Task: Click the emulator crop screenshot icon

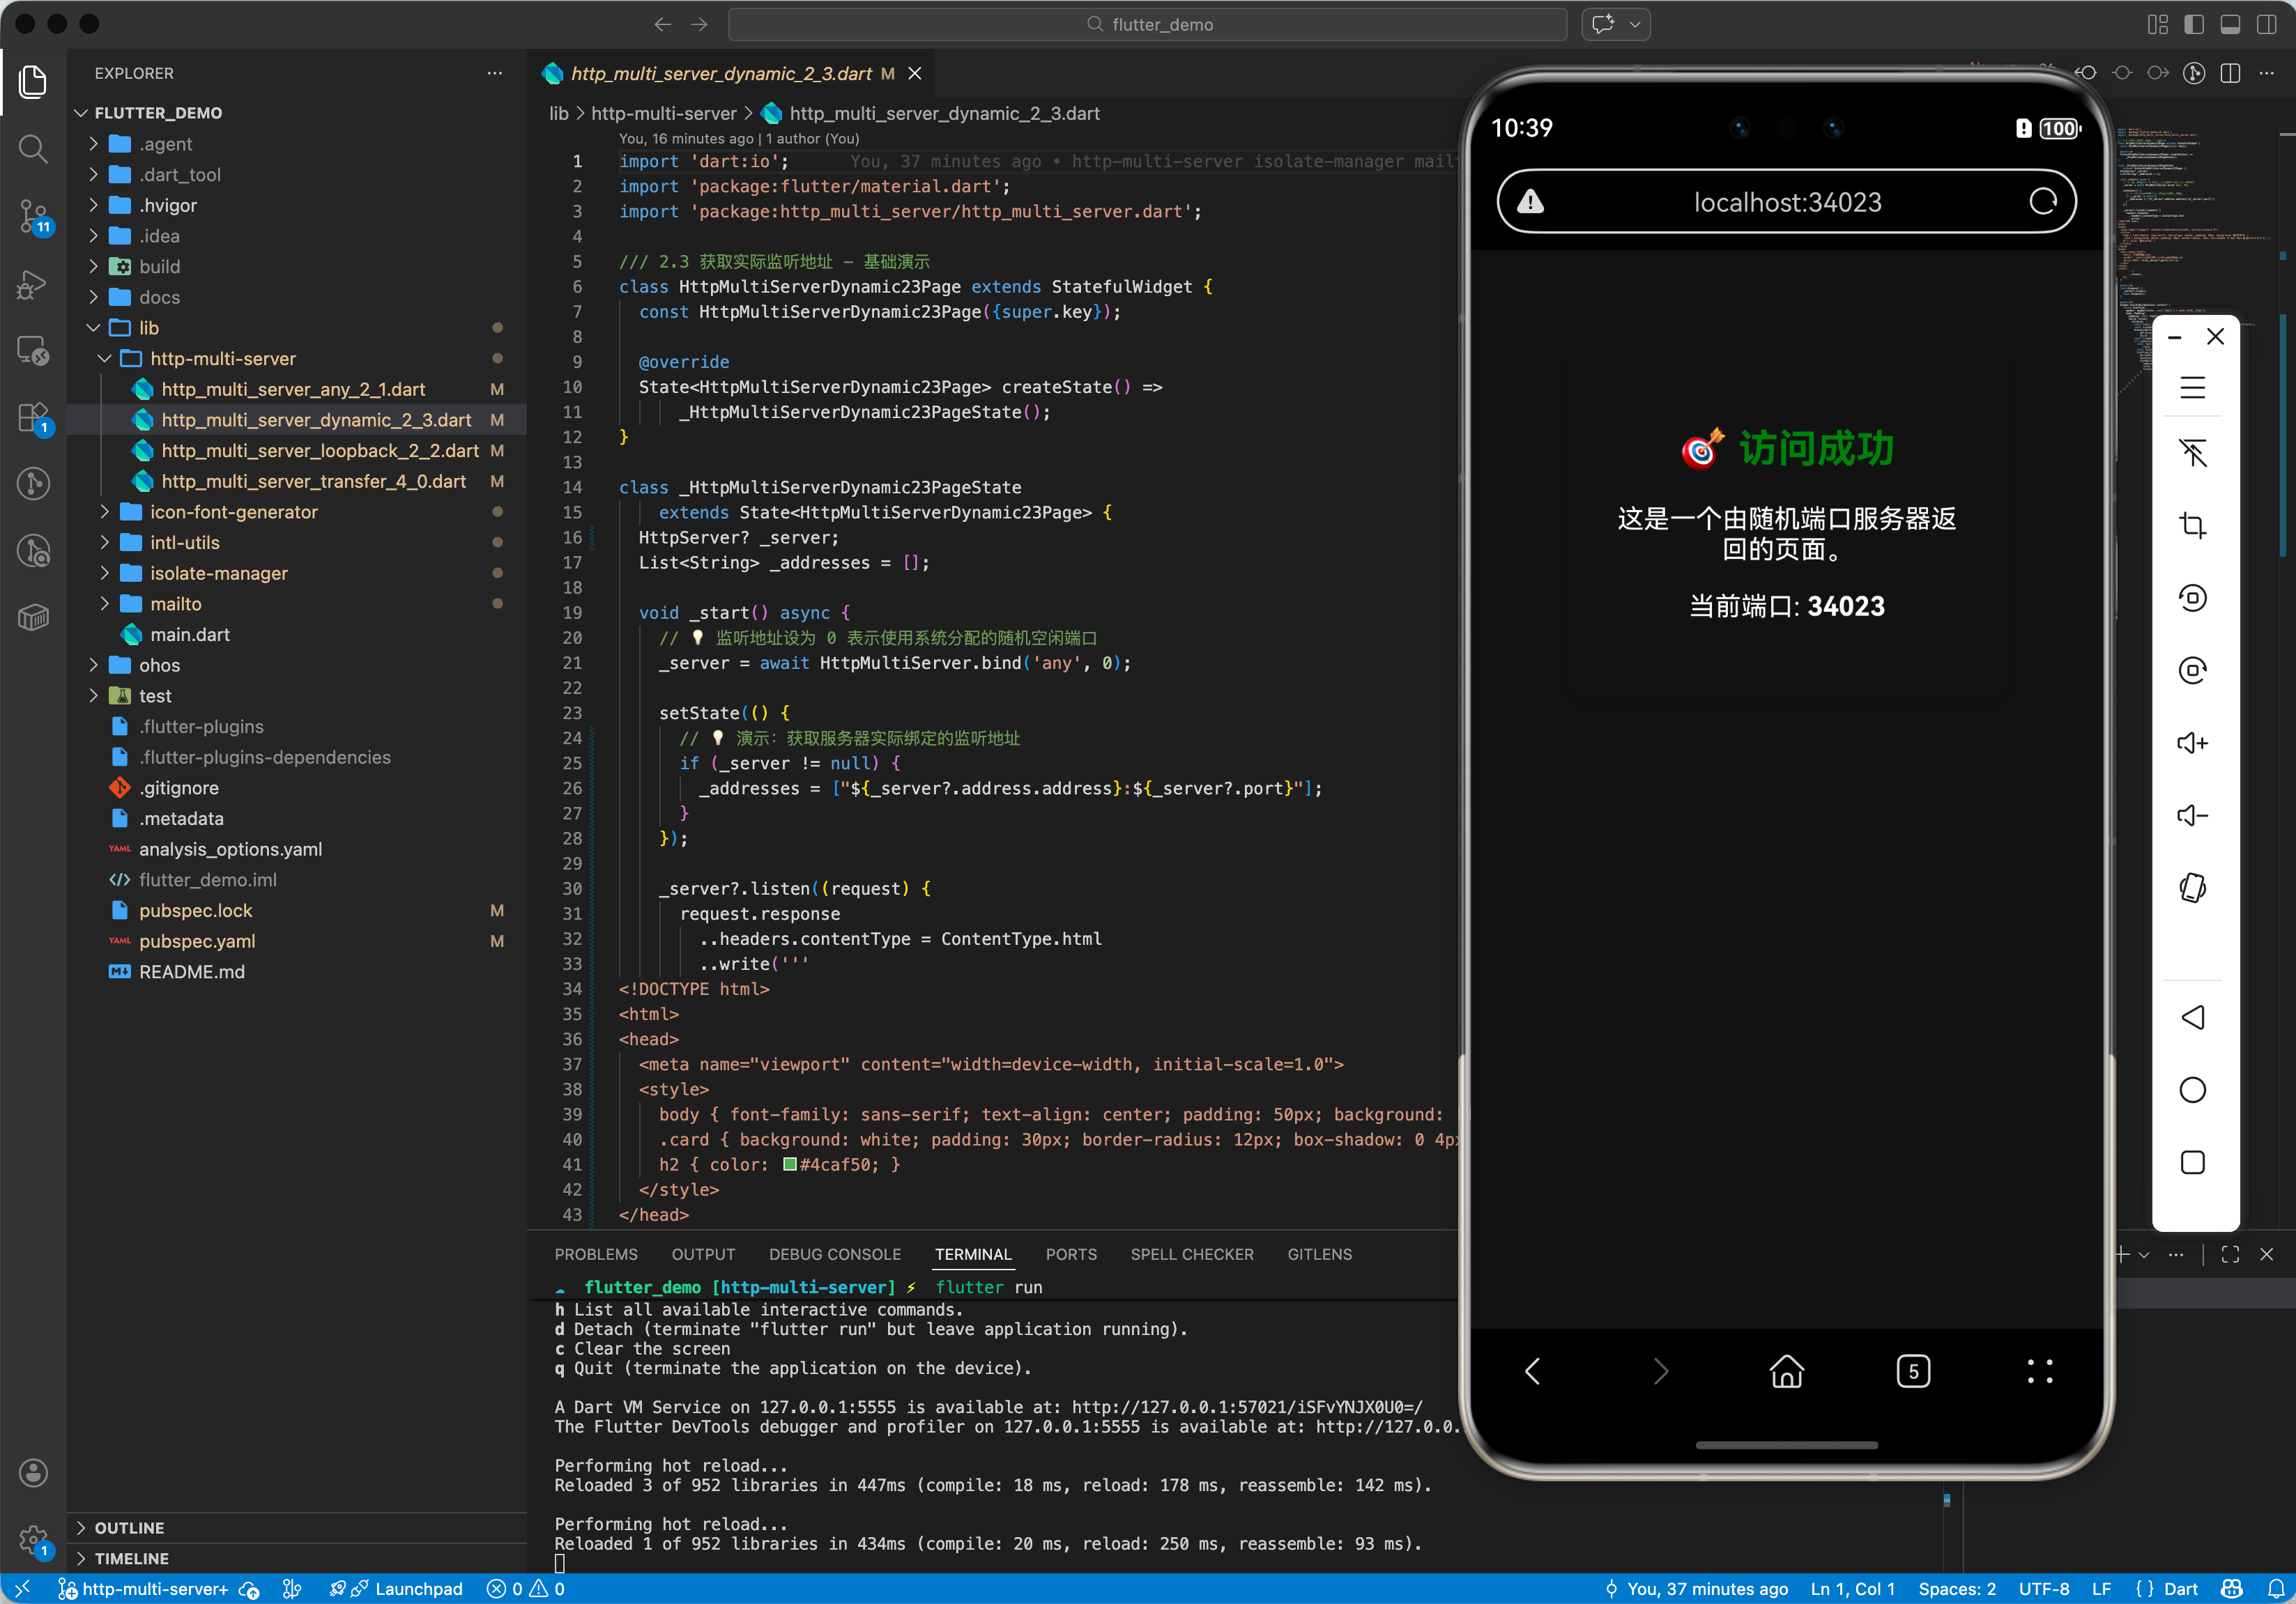Action: pos(2192,525)
